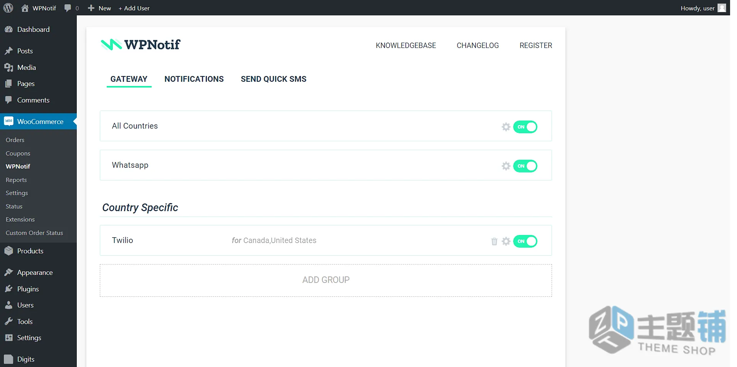
Task: Open Whatsapp gateway settings gear
Action: tap(506, 166)
